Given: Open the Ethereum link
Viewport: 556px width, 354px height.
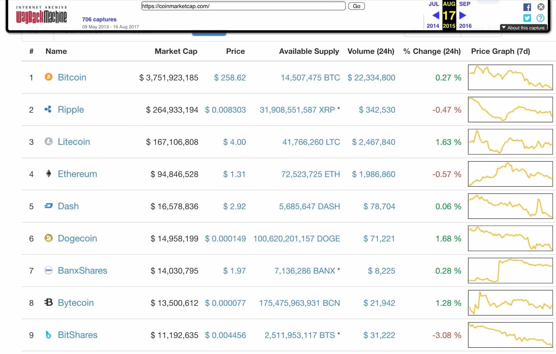Looking at the screenshot, I should tap(77, 174).
